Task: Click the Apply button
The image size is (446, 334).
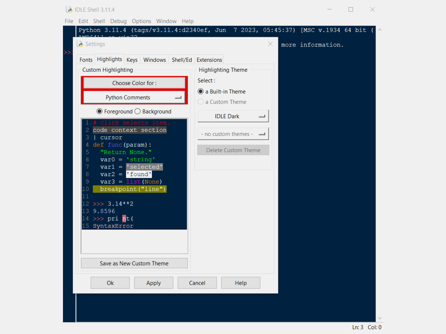Action: 153,283
